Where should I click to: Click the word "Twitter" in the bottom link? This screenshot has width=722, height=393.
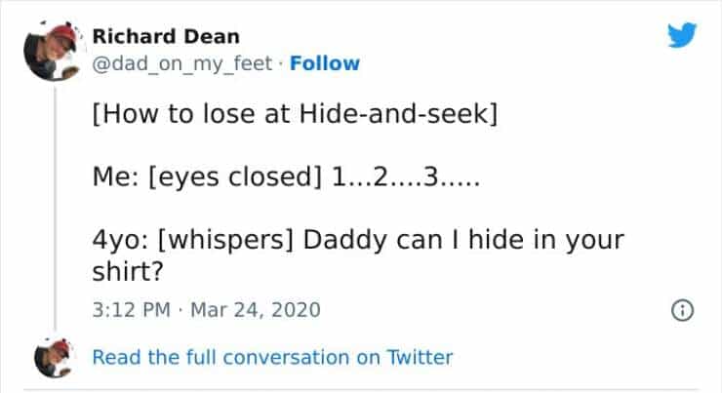tap(419, 357)
